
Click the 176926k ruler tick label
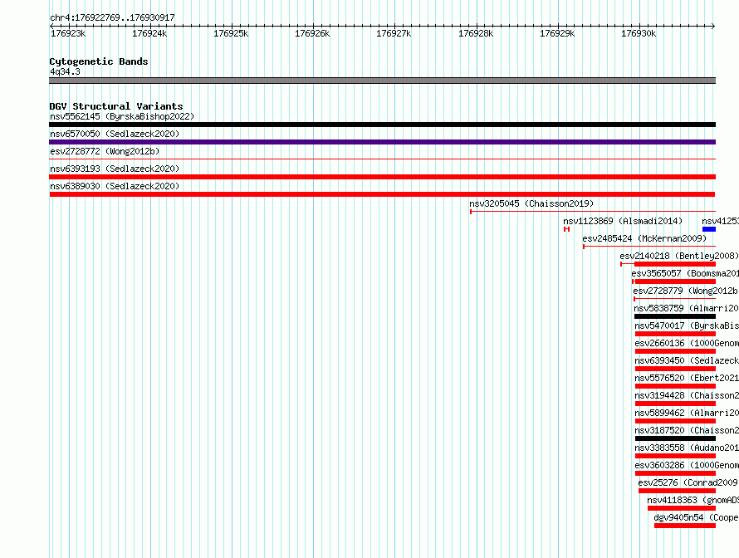click(312, 33)
